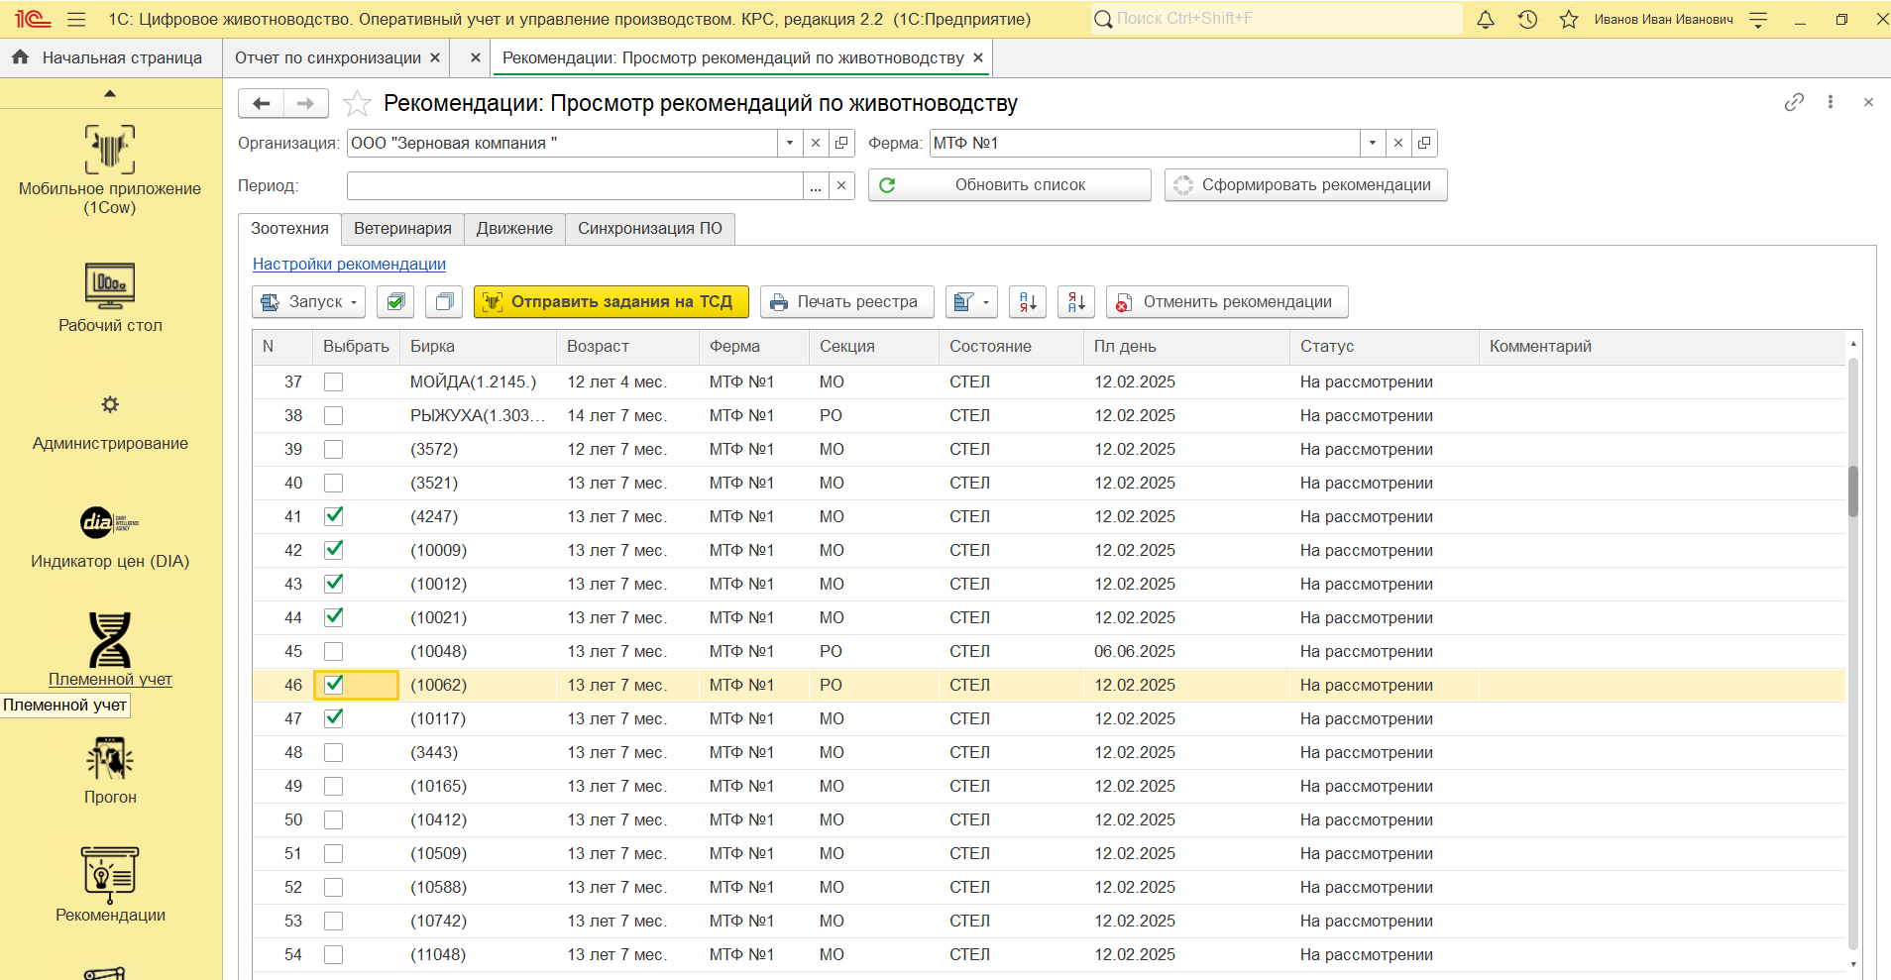Open the Ферма record in new window
This screenshot has height=980, width=1891.
click(1424, 143)
